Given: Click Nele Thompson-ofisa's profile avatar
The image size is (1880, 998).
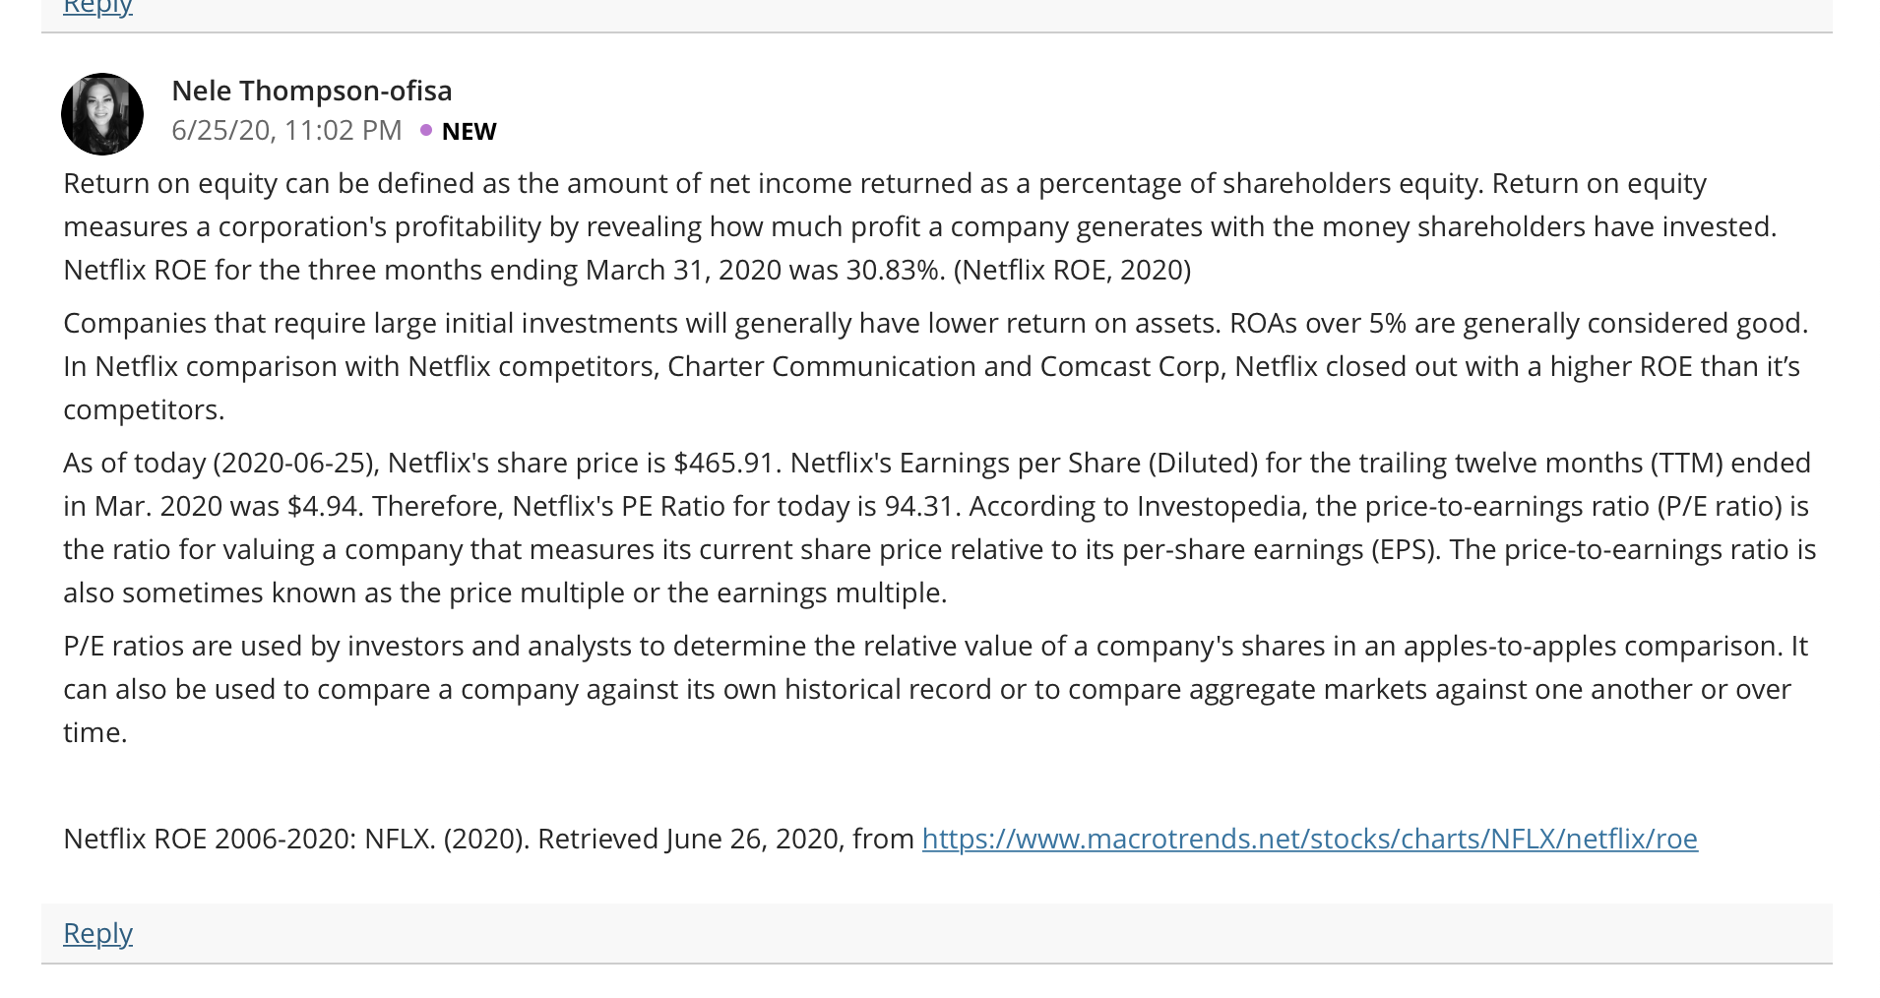Looking at the screenshot, I should (102, 114).
